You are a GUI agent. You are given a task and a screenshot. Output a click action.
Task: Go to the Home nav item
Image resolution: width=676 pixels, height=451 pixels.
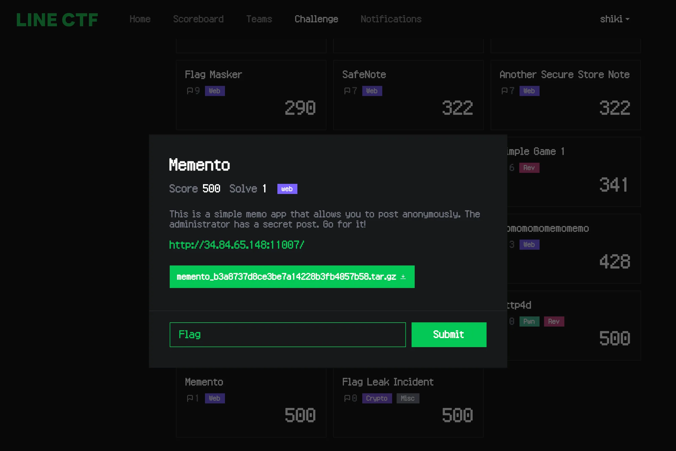tap(140, 19)
